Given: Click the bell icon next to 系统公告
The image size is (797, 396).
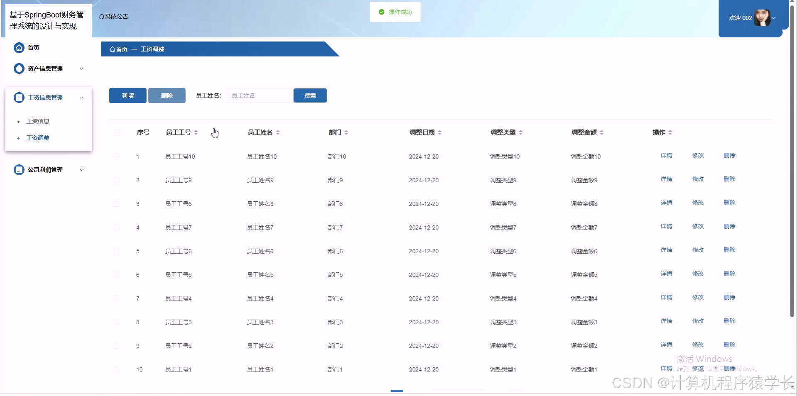Looking at the screenshot, I should [102, 17].
